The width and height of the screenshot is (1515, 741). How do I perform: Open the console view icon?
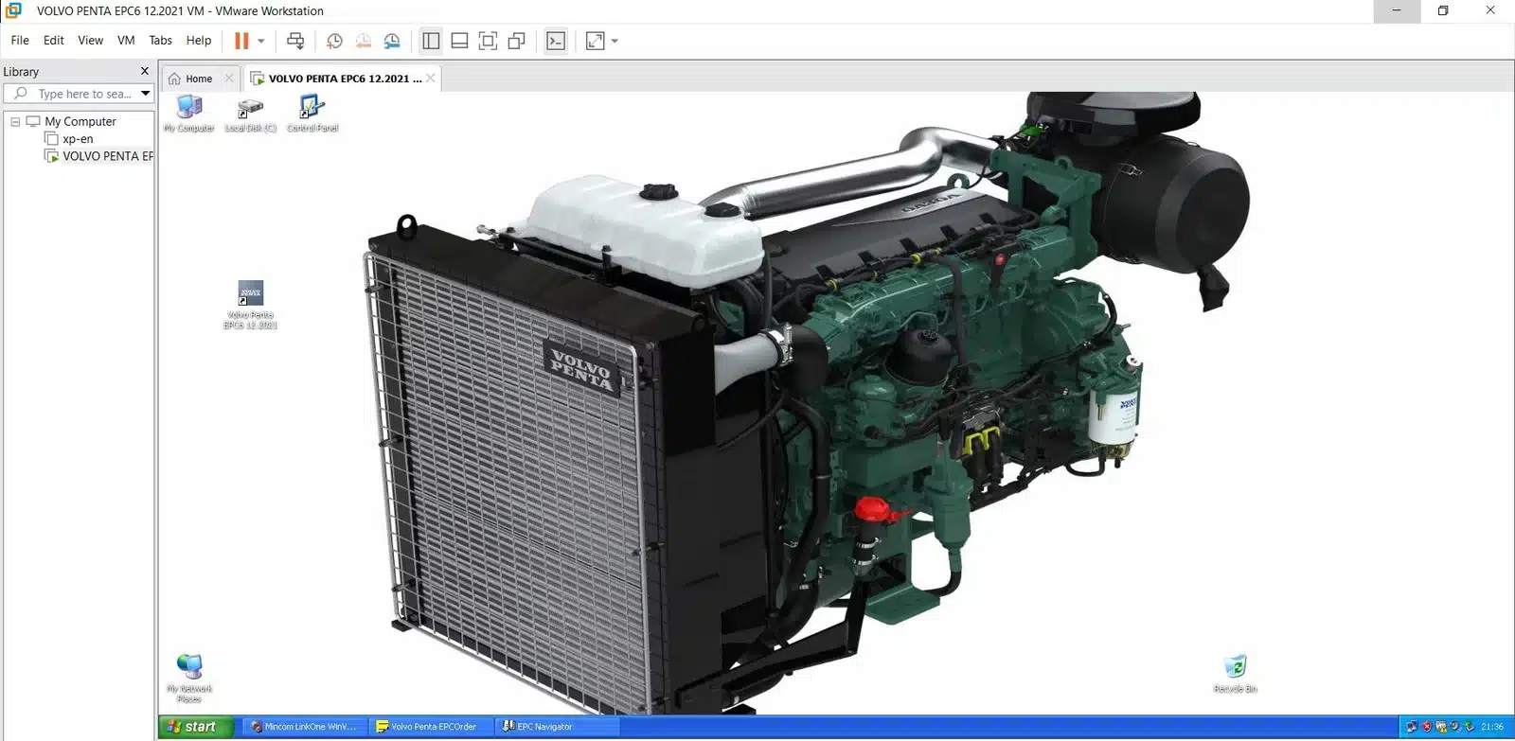pos(556,41)
